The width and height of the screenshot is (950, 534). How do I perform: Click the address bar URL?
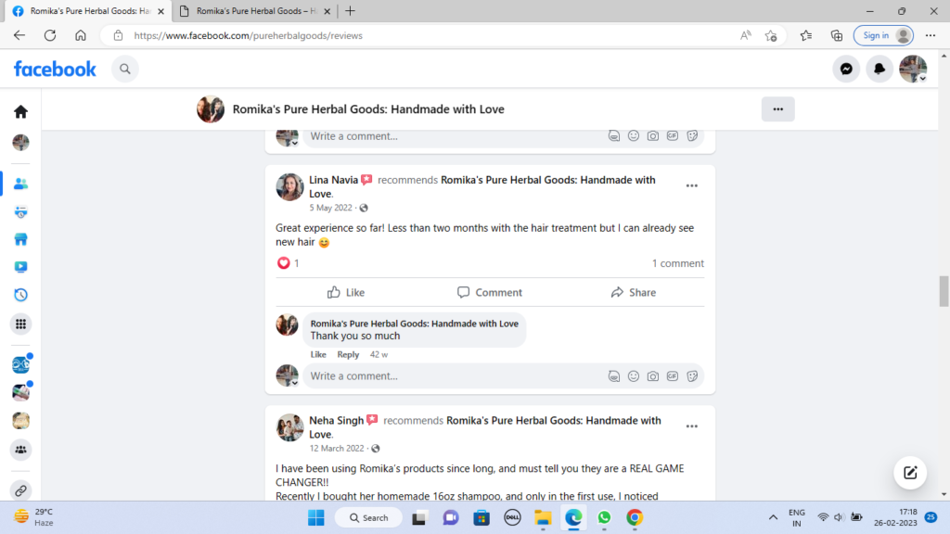point(249,36)
